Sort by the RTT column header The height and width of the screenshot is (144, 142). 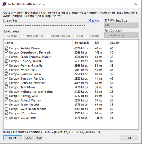101,43
